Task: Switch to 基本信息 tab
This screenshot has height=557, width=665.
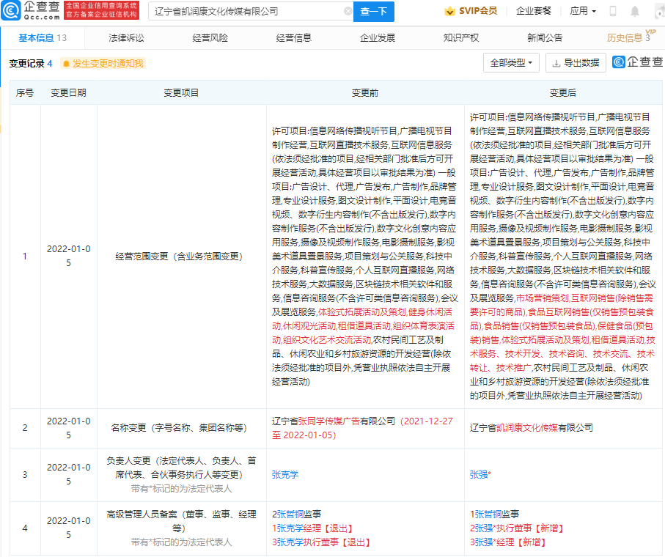Action: (43, 37)
